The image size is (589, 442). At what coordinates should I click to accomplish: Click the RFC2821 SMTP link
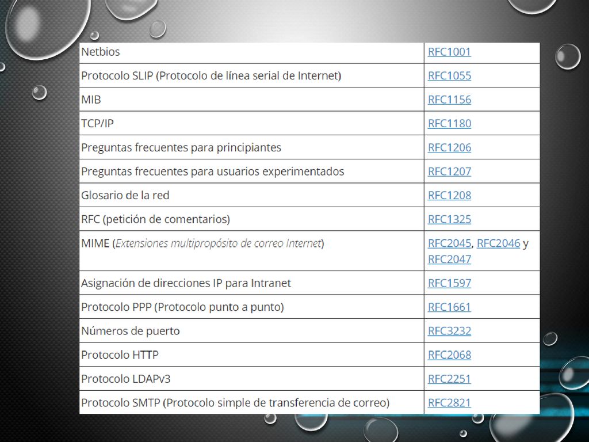(449, 403)
